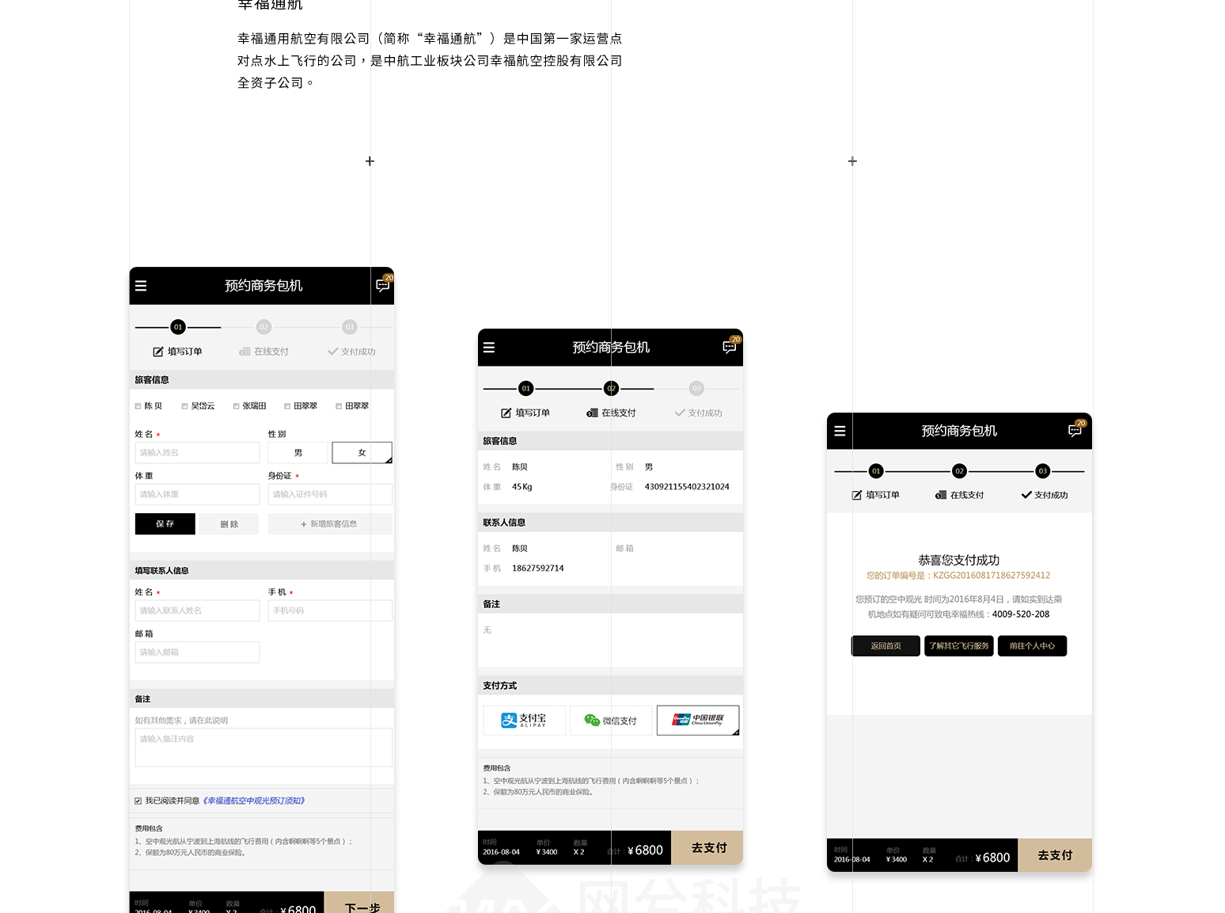
Task: Select the Alipay (支付宝) payment option
Action: (524, 721)
